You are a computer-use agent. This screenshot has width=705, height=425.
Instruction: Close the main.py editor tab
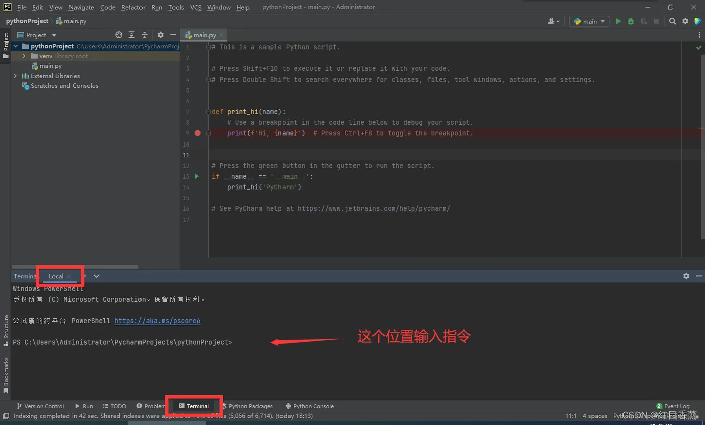pyautogui.click(x=222, y=35)
